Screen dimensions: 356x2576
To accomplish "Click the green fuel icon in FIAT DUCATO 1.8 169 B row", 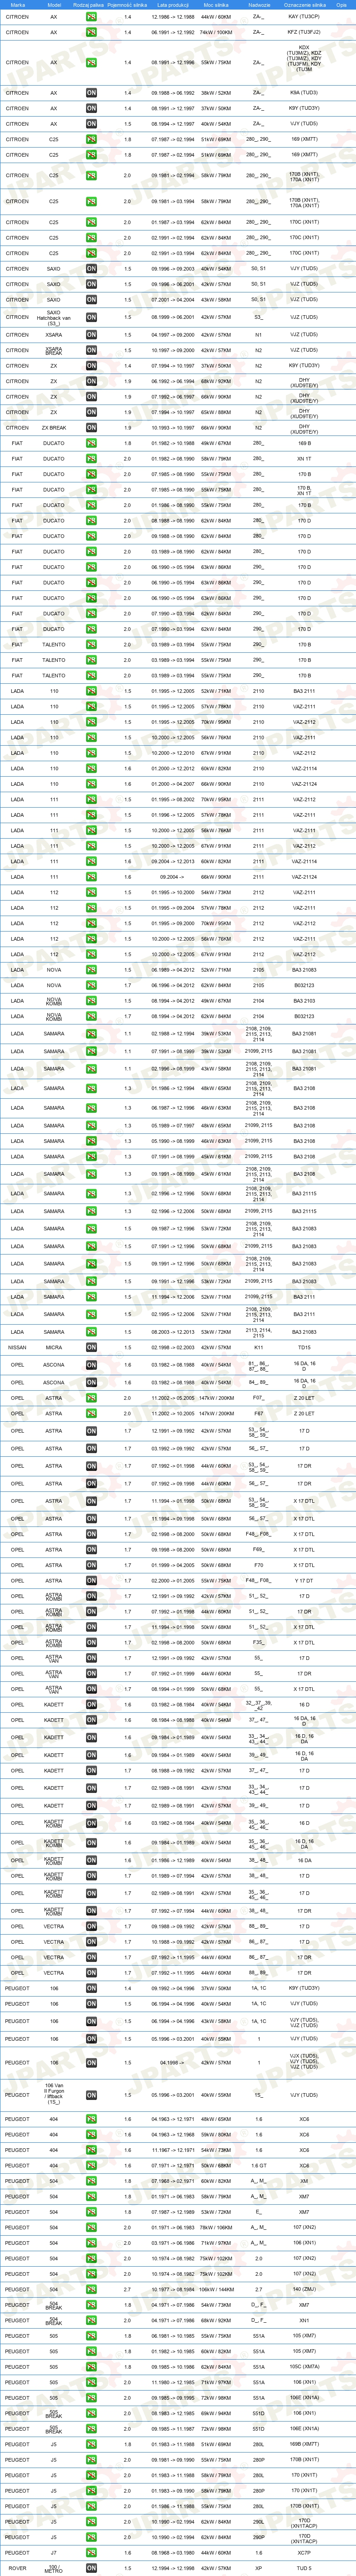I will (x=91, y=443).
